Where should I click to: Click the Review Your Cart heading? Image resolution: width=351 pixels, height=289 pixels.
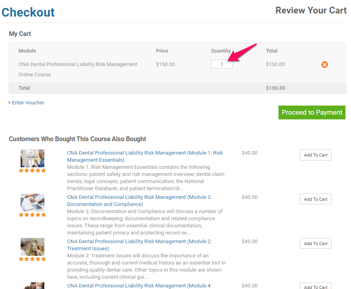(311, 10)
